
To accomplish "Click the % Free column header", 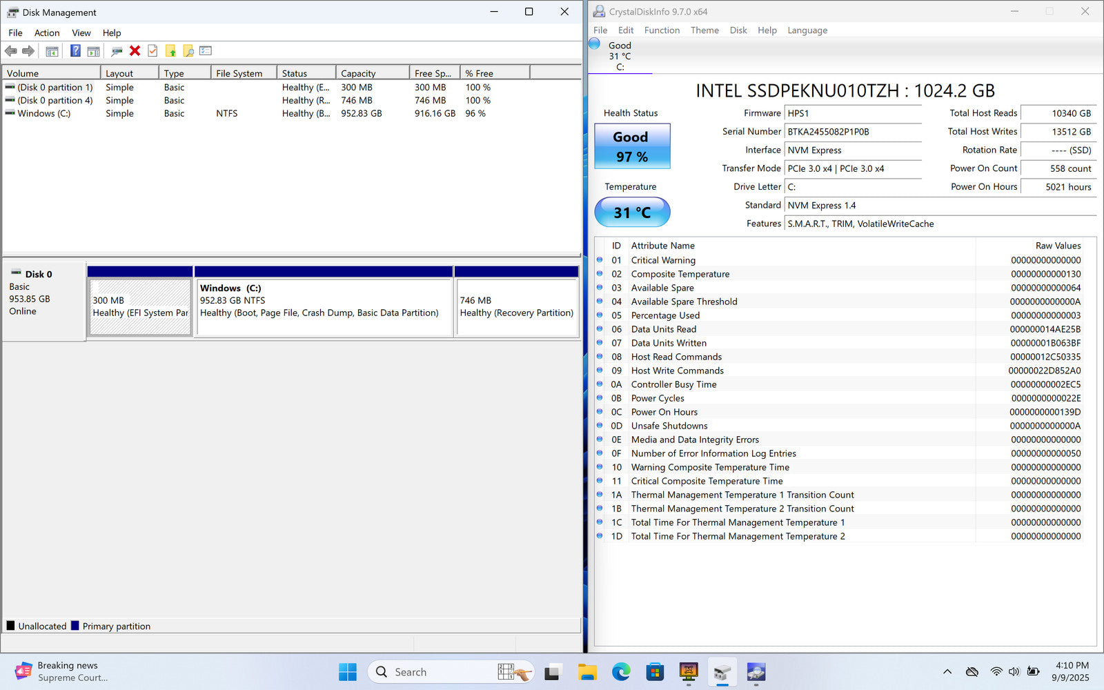I will coord(495,73).
